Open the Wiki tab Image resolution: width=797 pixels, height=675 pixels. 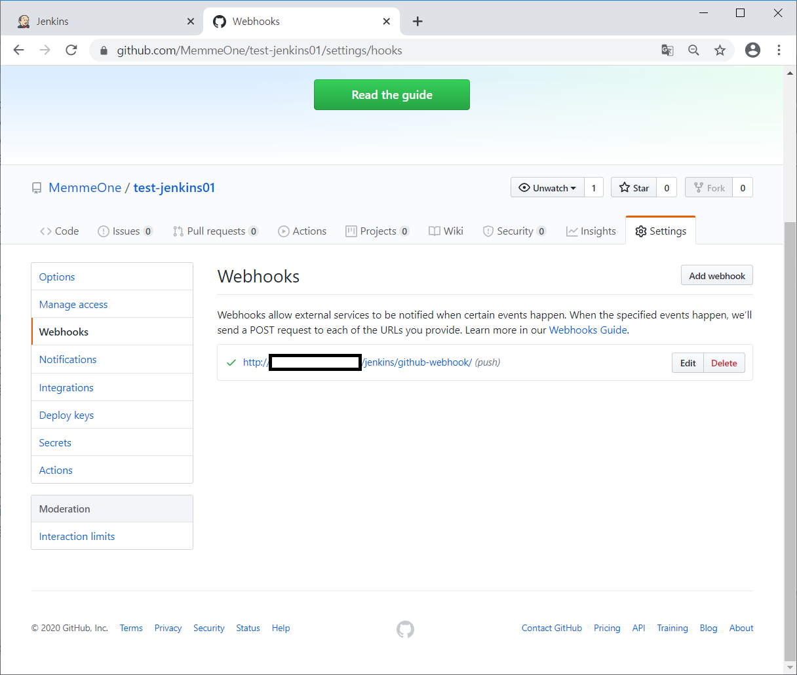446,231
